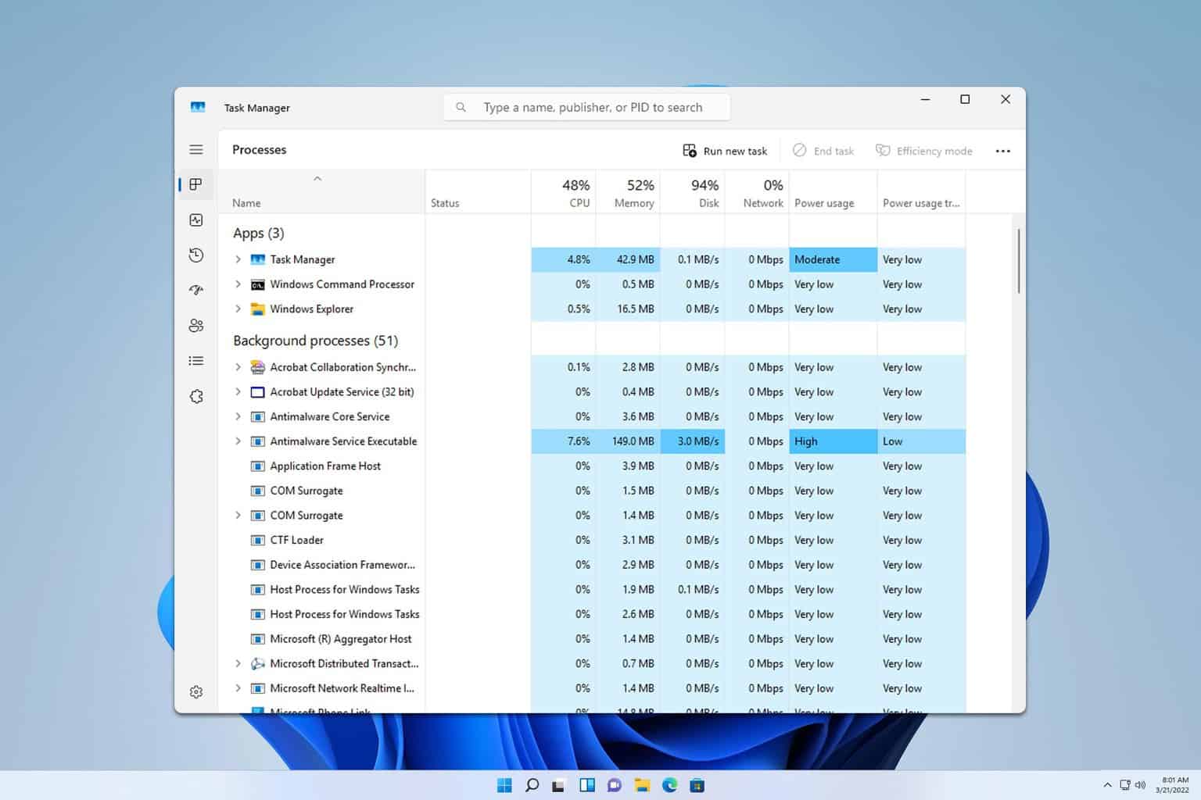This screenshot has height=800, width=1201.
Task: Open network and volume tray flyout
Action: pyautogui.click(x=1132, y=785)
